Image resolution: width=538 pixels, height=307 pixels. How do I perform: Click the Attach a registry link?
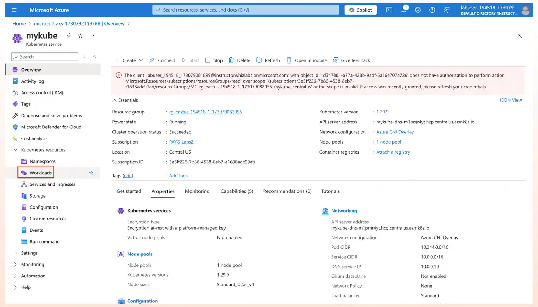tap(393, 152)
